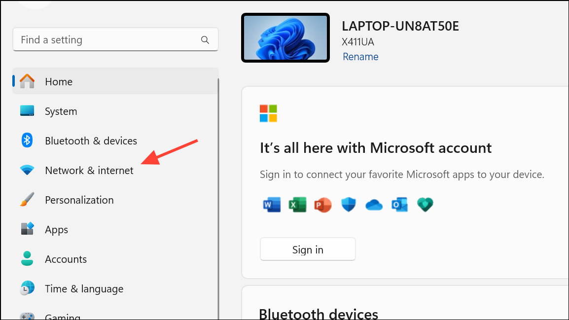The height and width of the screenshot is (320, 569).
Task: Click the OneDrive cloud icon
Action: (x=374, y=205)
